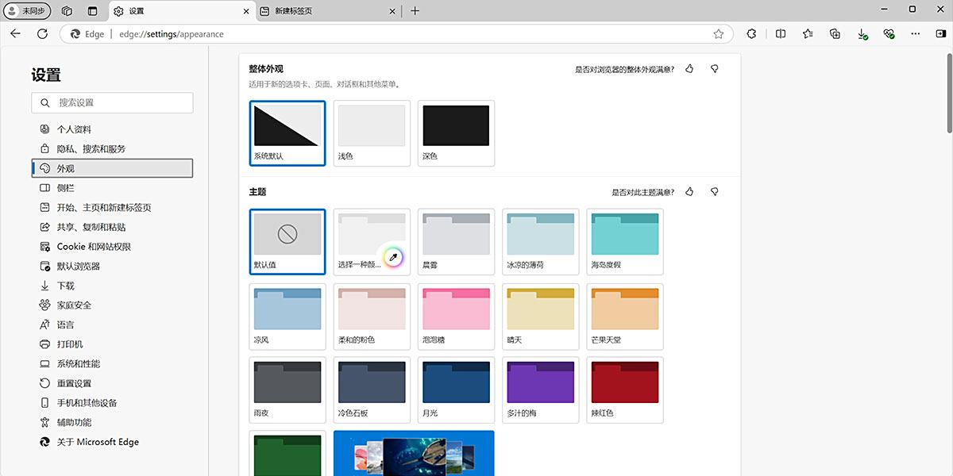Give thumbs down on theme satisfaction
953x476 pixels.
[714, 191]
